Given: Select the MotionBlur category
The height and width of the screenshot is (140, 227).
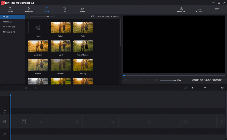Looking at the screenshot, I should point(9,32).
